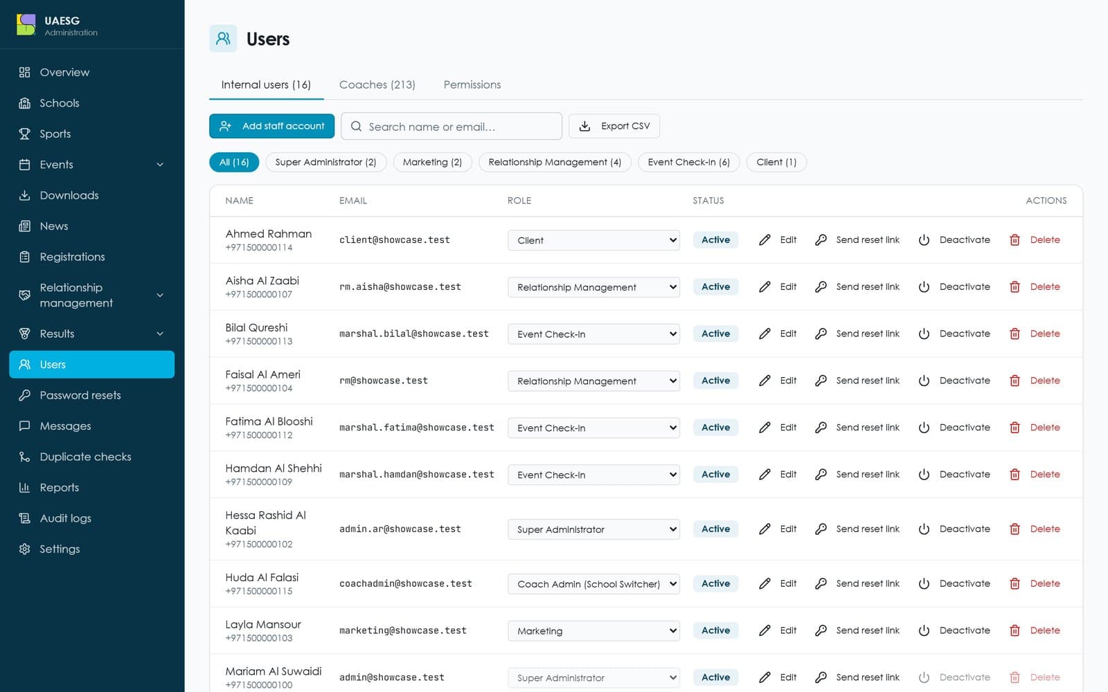This screenshot has height=692, width=1108.
Task: Click the Sports trophy icon
Action: [x=25, y=134]
